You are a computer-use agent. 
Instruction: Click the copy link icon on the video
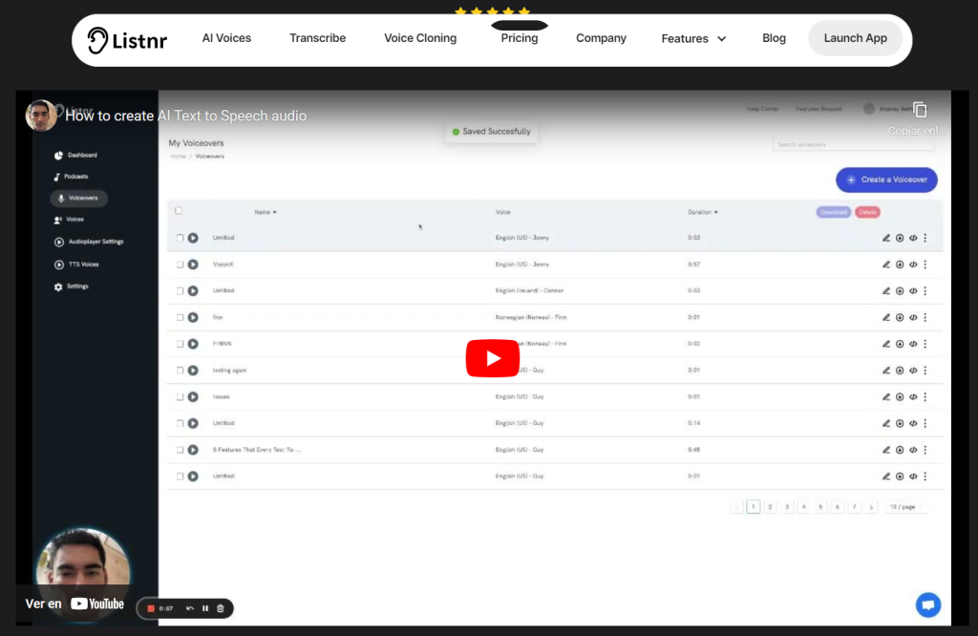(x=920, y=110)
